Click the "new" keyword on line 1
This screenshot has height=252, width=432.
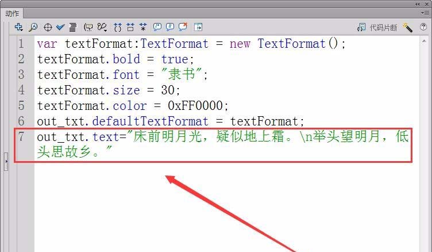click(240, 44)
